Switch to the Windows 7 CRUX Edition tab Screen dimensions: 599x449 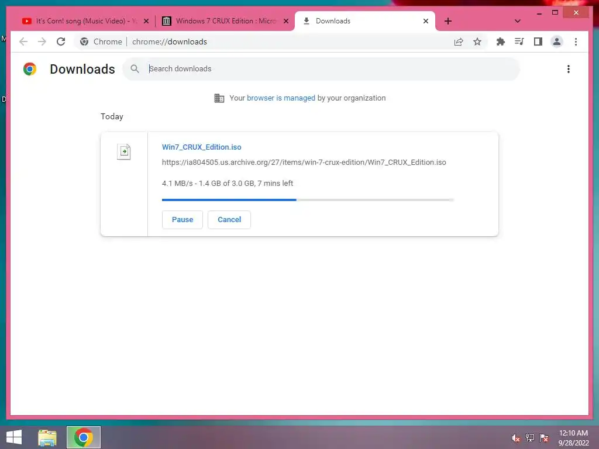point(225,21)
